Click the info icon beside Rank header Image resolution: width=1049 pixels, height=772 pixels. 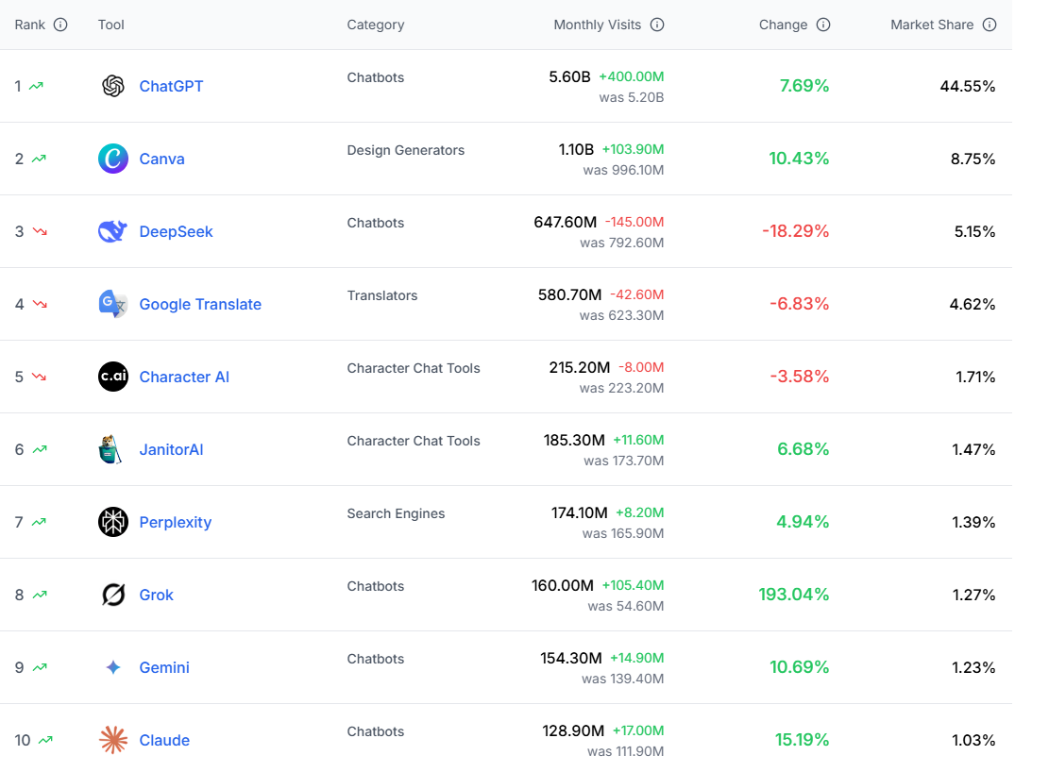(x=60, y=25)
